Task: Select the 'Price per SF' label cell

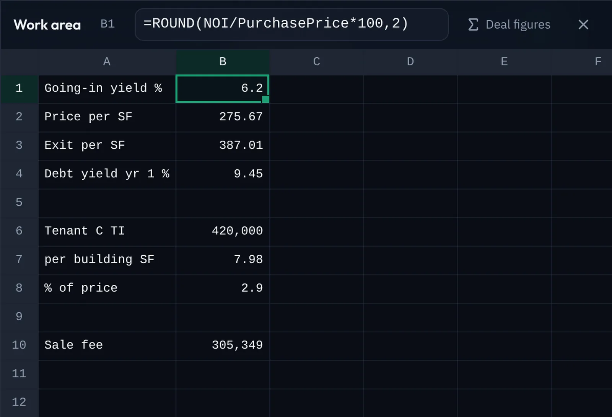Action: (x=107, y=117)
